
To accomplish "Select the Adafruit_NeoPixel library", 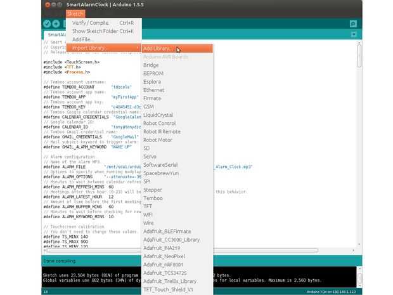I will tap(177, 256).
